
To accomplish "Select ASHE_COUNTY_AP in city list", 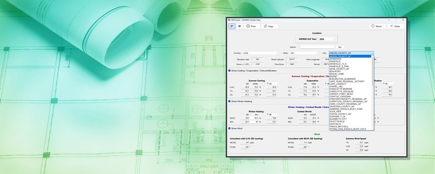I will coord(350,69).
